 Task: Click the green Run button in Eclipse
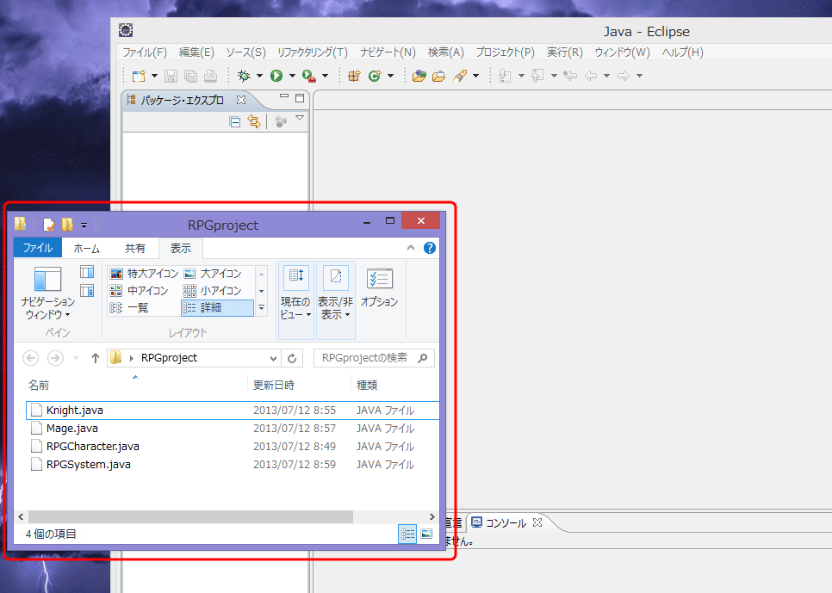(276, 76)
